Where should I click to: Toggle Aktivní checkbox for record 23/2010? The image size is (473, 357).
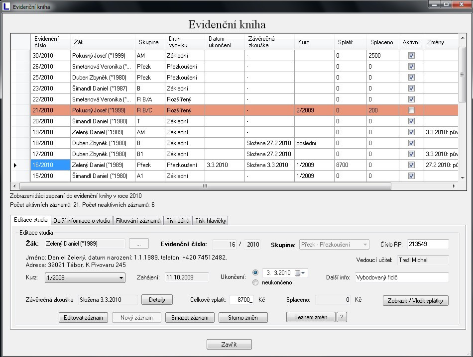click(x=411, y=89)
